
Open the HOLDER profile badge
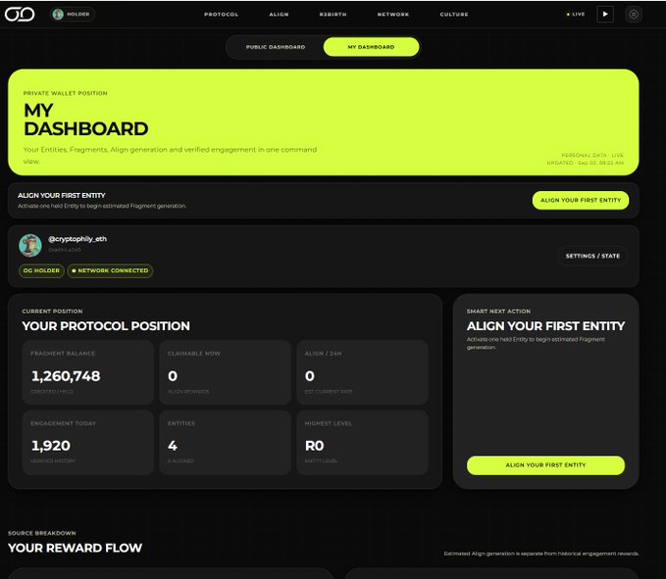[x=73, y=14]
